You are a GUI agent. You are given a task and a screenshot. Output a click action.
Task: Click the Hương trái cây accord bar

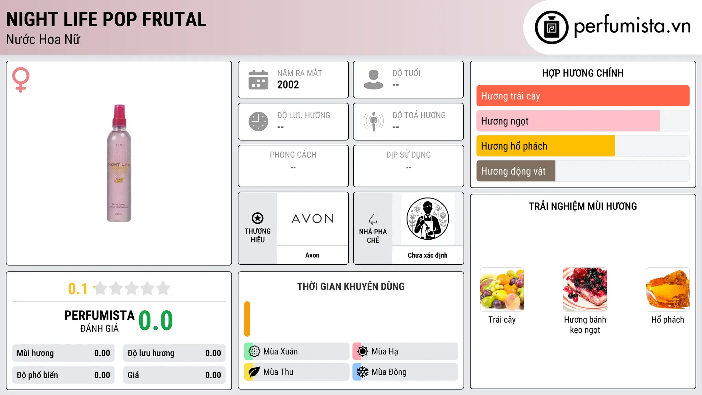point(583,96)
